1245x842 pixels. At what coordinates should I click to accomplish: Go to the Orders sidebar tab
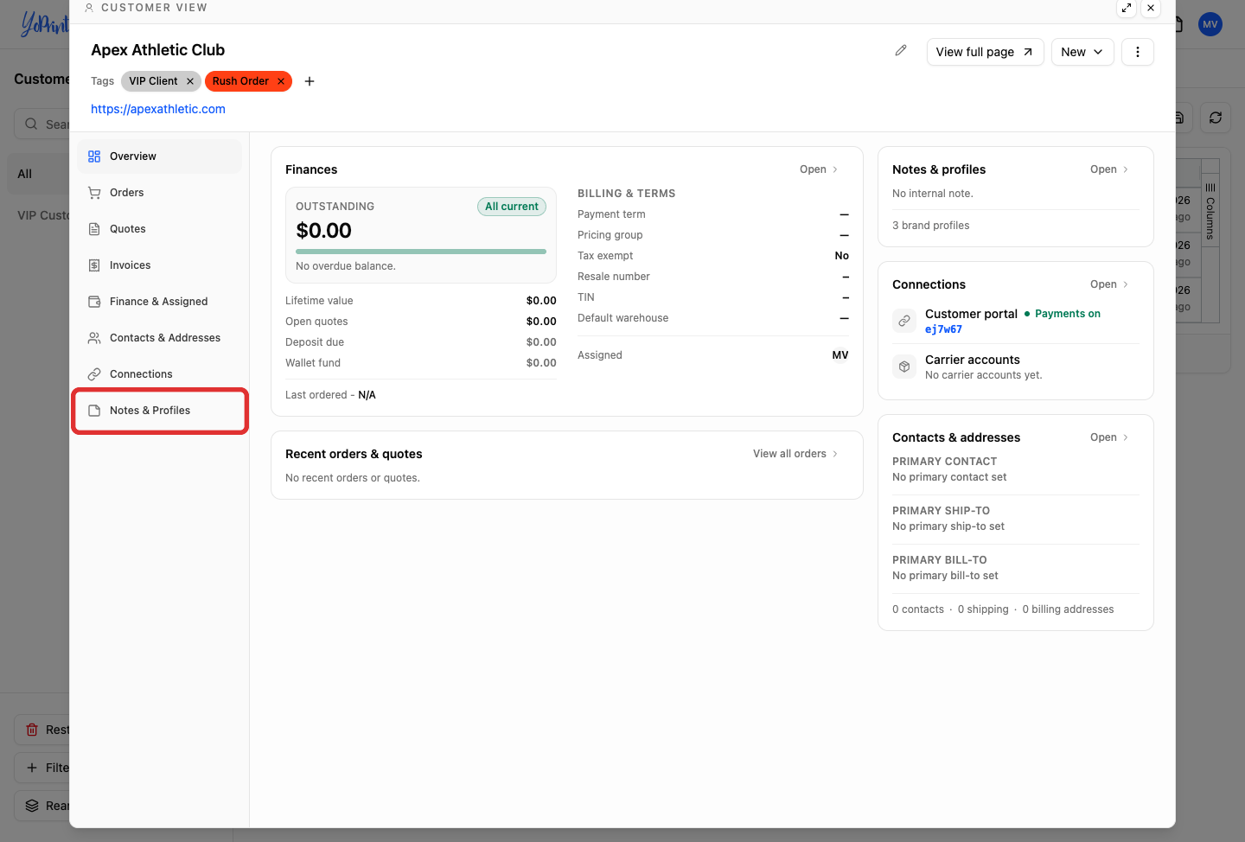click(160, 193)
